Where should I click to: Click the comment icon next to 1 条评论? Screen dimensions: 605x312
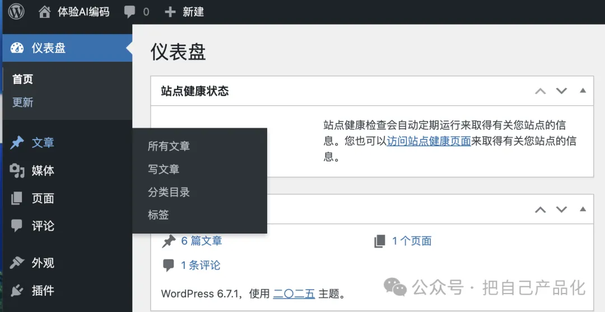point(168,266)
